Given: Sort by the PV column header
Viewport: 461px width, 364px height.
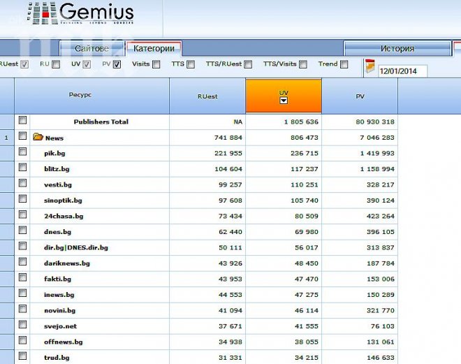Looking at the screenshot, I should [x=360, y=96].
